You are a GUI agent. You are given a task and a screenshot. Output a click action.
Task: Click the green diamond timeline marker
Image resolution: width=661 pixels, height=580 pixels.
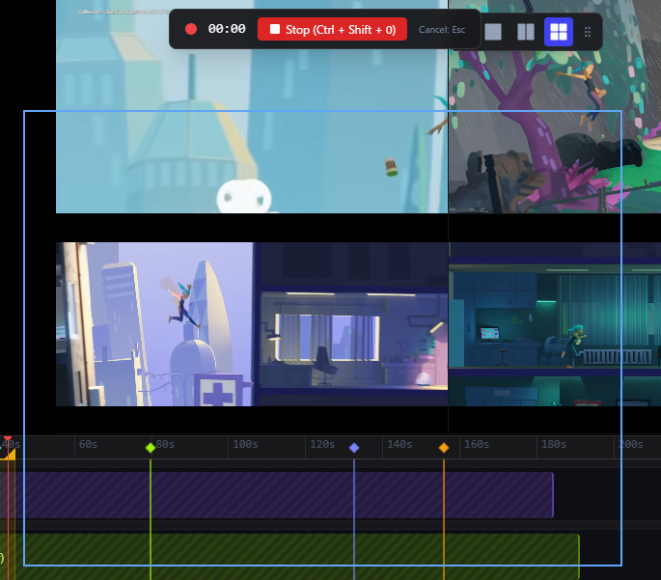[151, 448]
